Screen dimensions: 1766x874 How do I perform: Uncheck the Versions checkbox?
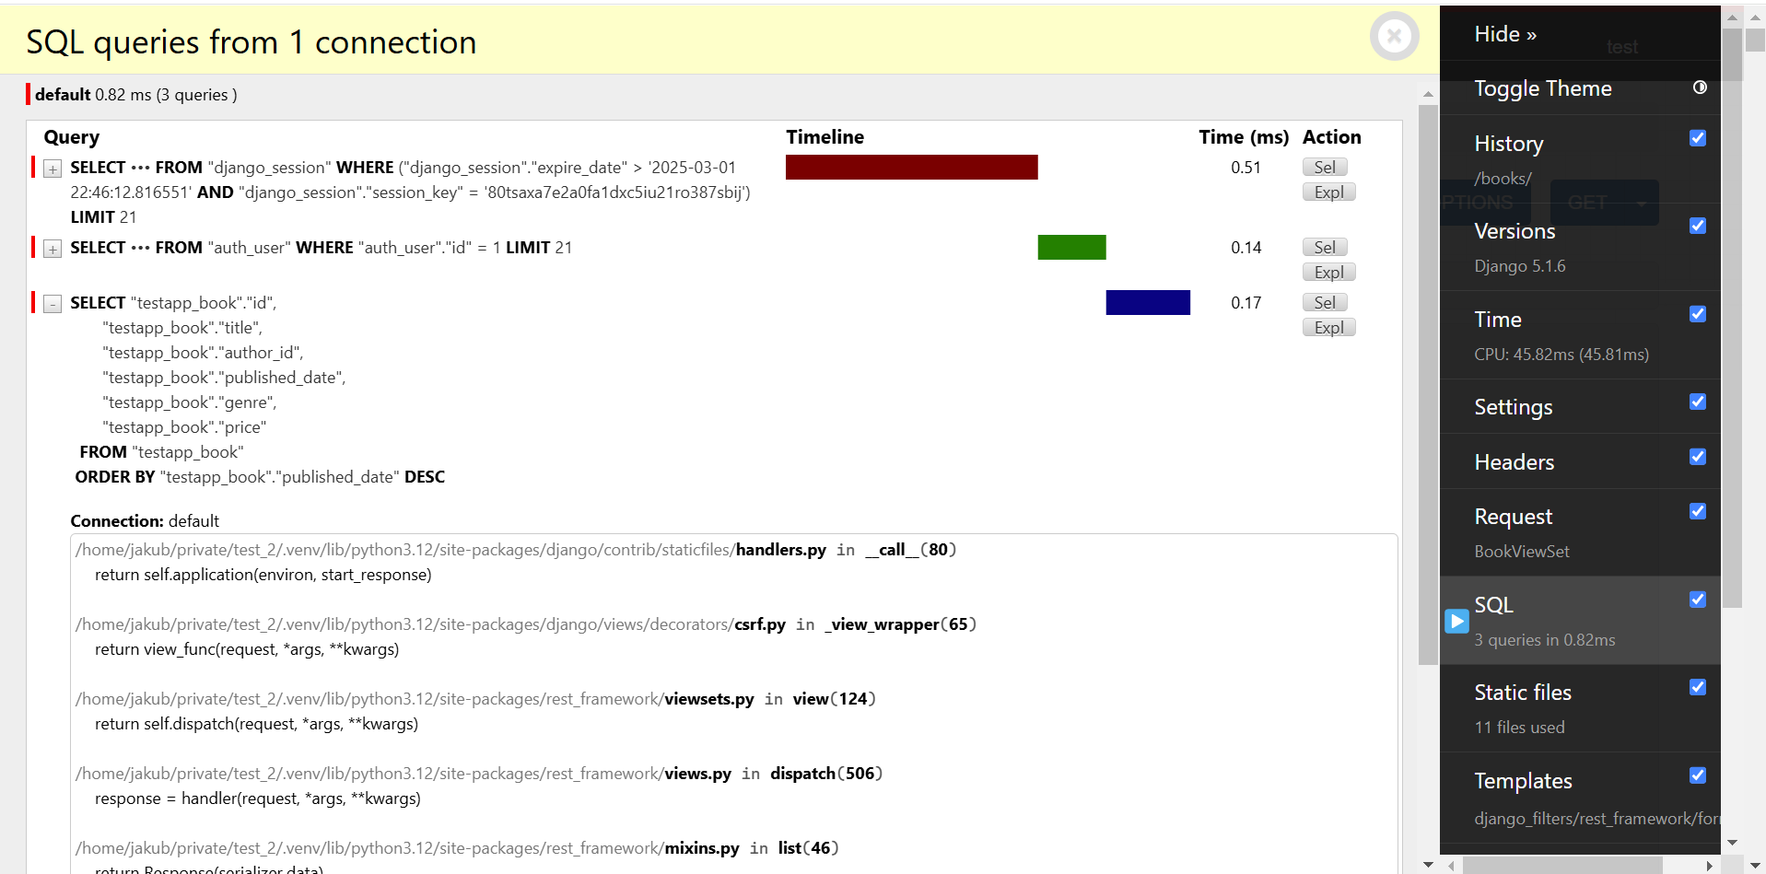point(1697,226)
